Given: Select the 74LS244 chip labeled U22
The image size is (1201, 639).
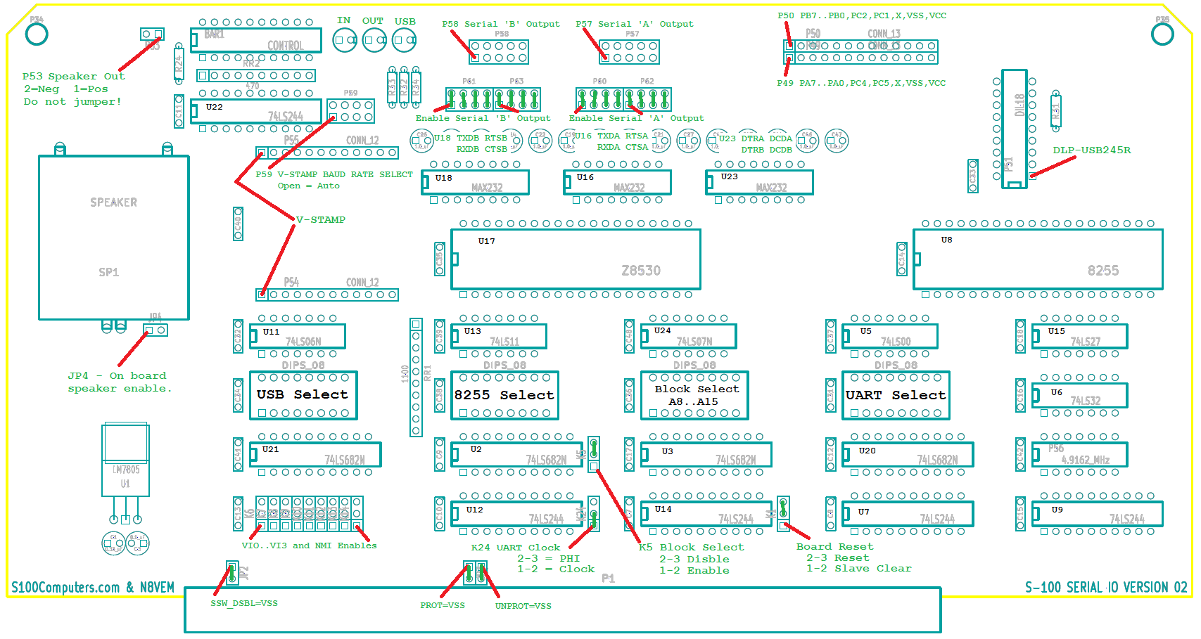Looking at the screenshot, I should tap(256, 111).
